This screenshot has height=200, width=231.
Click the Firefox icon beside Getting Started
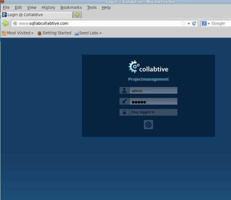coord(39,33)
